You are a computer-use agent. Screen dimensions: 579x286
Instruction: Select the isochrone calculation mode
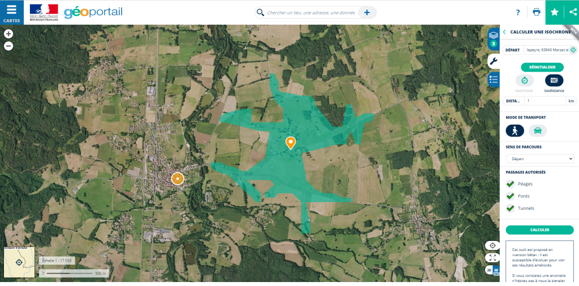click(x=524, y=81)
